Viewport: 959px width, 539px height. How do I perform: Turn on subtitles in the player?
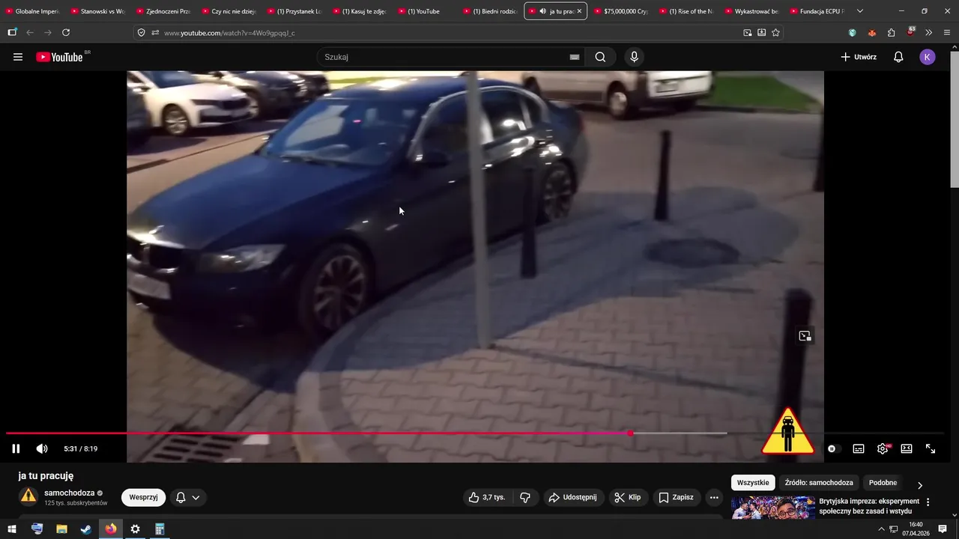(859, 448)
